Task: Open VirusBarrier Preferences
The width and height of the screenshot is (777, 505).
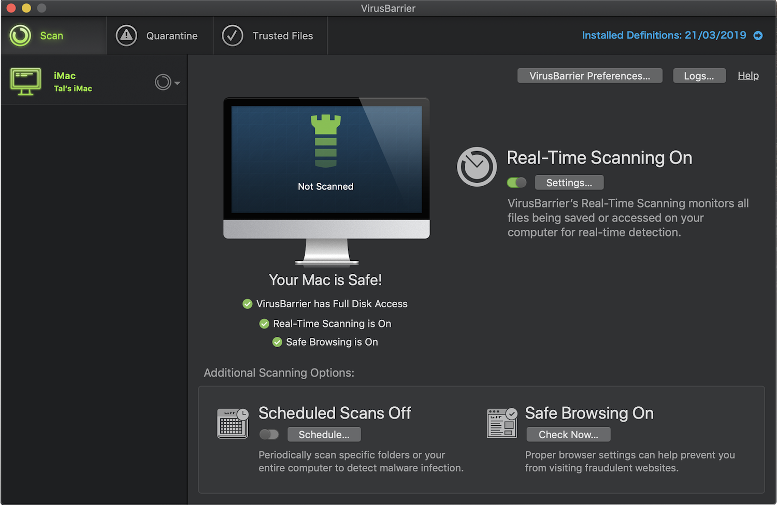Action: [589, 76]
